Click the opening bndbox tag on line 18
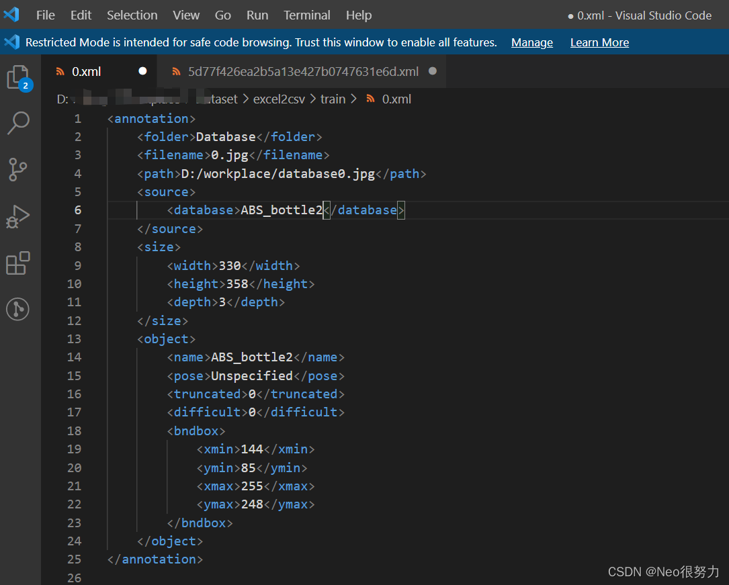The width and height of the screenshot is (729, 585). pos(196,431)
